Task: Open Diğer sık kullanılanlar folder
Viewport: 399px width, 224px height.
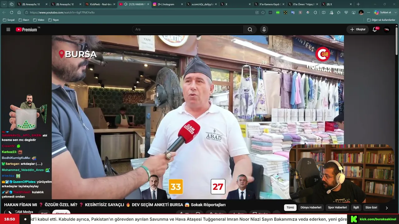Action: (381, 20)
